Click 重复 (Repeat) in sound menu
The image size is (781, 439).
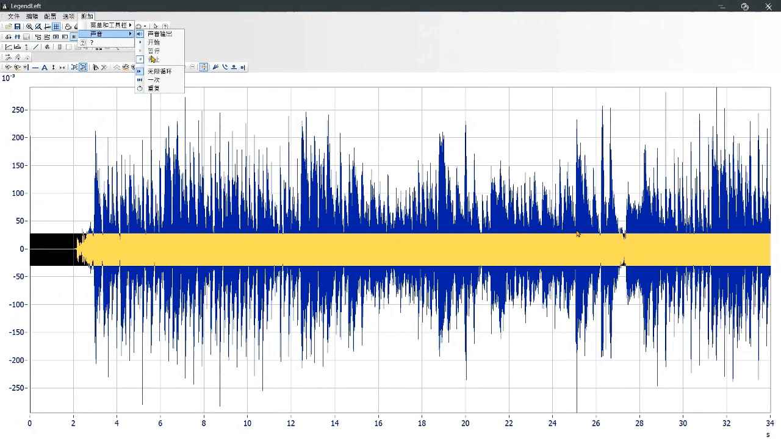154,88
